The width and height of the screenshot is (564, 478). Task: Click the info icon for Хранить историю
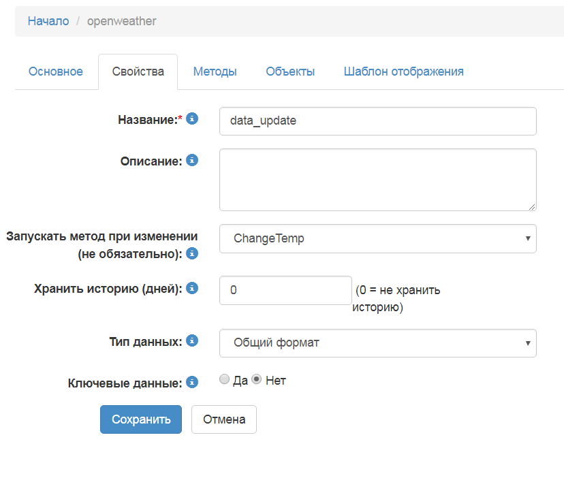tap(192, 288)
